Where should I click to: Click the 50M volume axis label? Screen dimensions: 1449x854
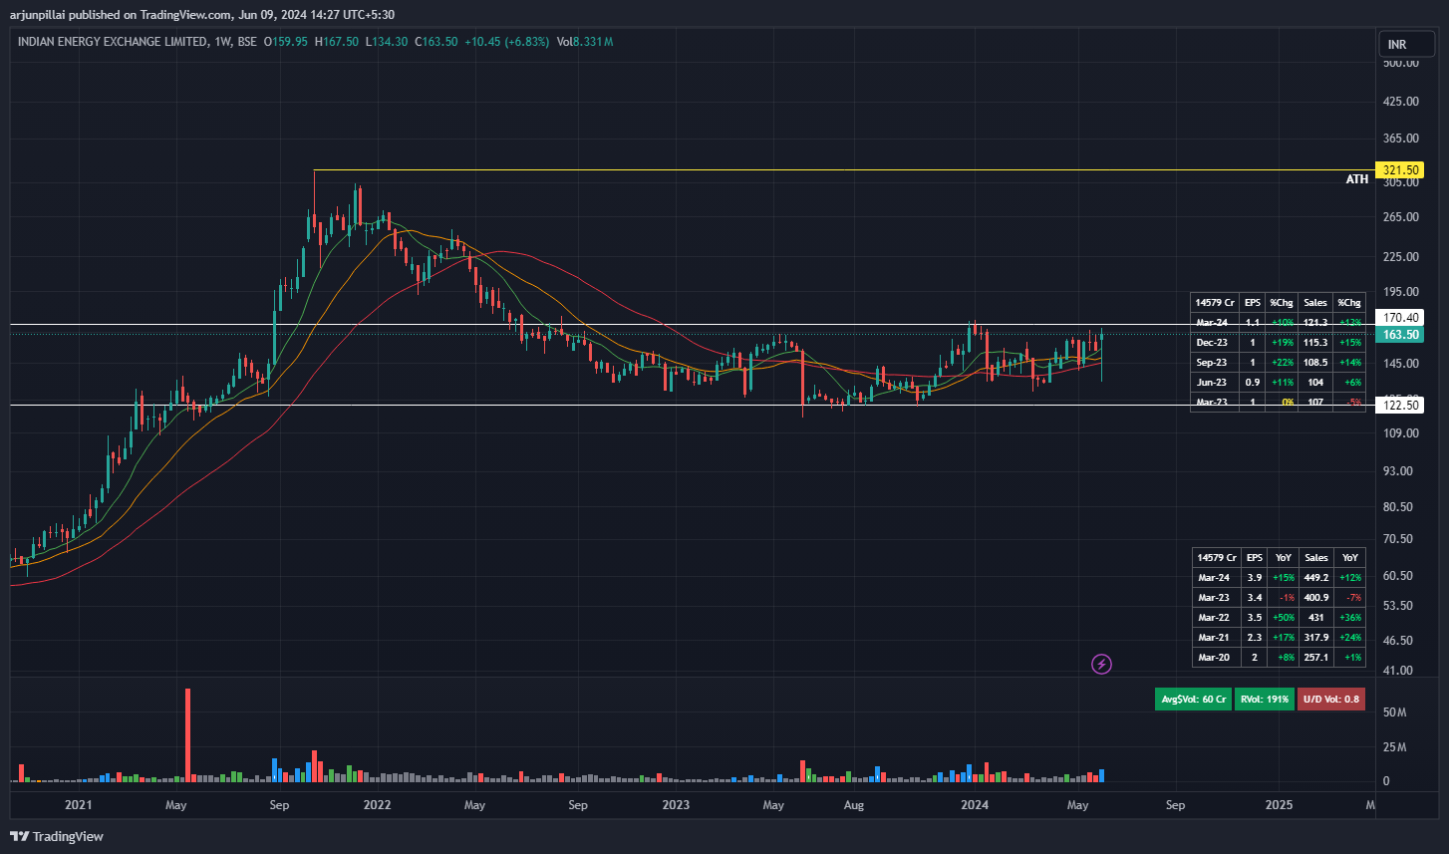click(x=1394, y=712)
